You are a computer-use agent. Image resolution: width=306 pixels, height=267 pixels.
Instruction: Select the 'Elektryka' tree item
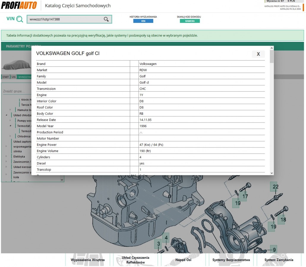point(19,157)
